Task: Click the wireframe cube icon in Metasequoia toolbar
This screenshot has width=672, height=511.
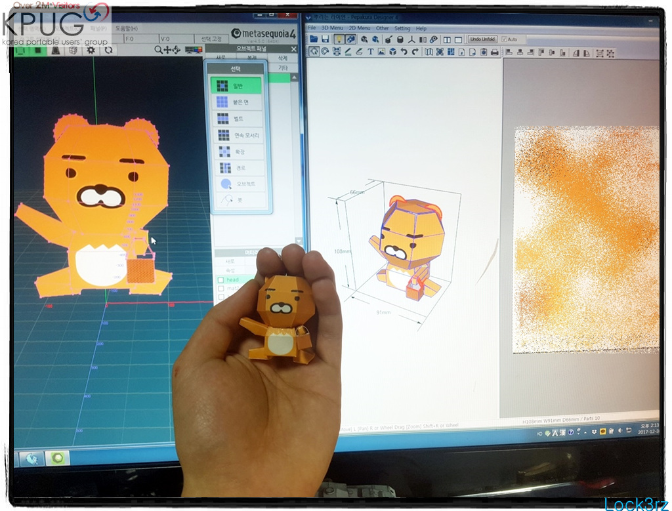Action: click(x=73, y=51)
